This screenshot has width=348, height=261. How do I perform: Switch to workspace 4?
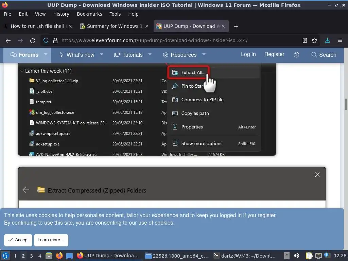tap(40, 256)
